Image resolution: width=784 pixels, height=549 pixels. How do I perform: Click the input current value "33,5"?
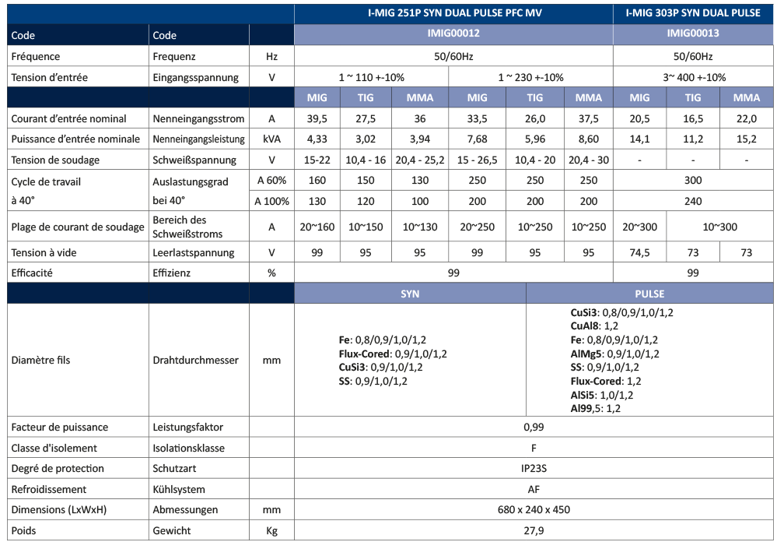tap(477, 119)
